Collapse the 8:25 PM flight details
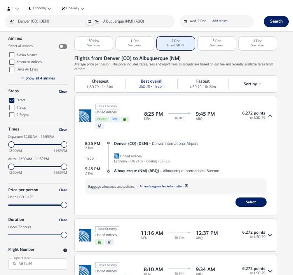The height and width of the screenshot is (275, 293). tap(270, 116)
